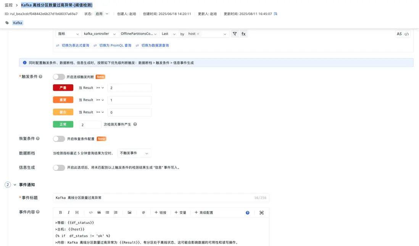419x246 pixels.
Task: Collapse the 事件通知 section
Action: coord(15,185)
